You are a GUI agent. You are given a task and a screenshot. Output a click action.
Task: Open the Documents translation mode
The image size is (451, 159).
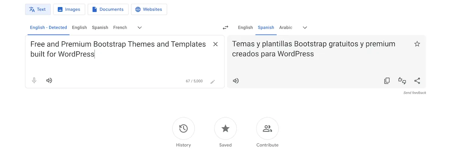pyautogui.click(x=108, y=9)
